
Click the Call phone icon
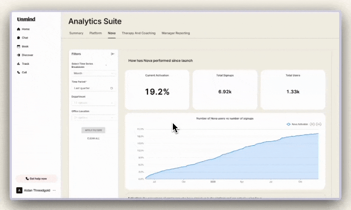[18, 73]
